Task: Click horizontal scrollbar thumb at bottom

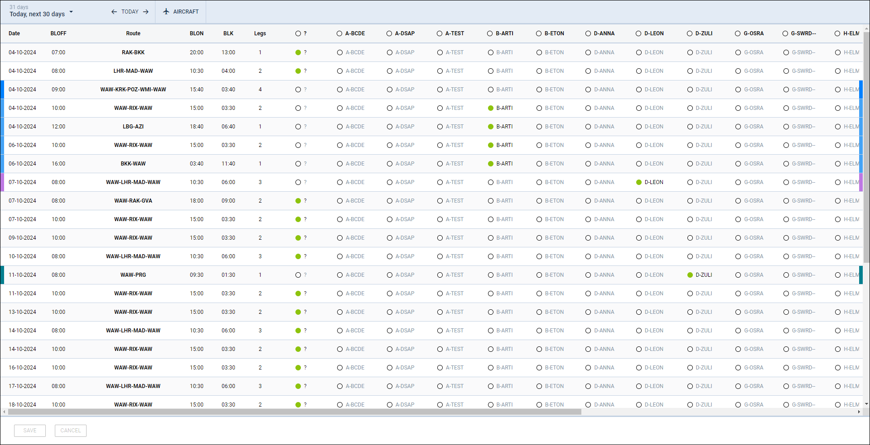Action: click(x=295, y=412)
